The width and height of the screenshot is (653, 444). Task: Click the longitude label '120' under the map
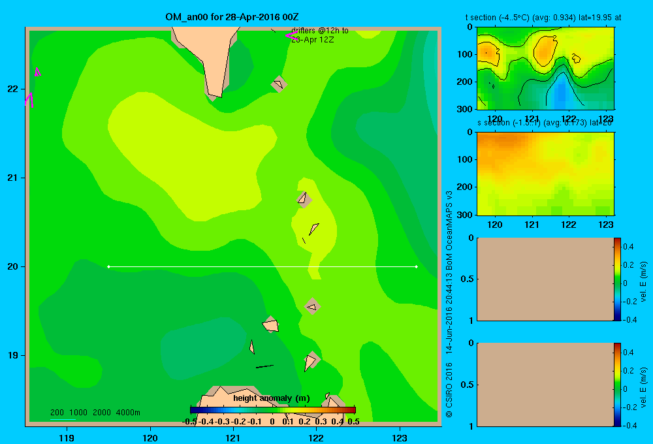click(150, 437)
